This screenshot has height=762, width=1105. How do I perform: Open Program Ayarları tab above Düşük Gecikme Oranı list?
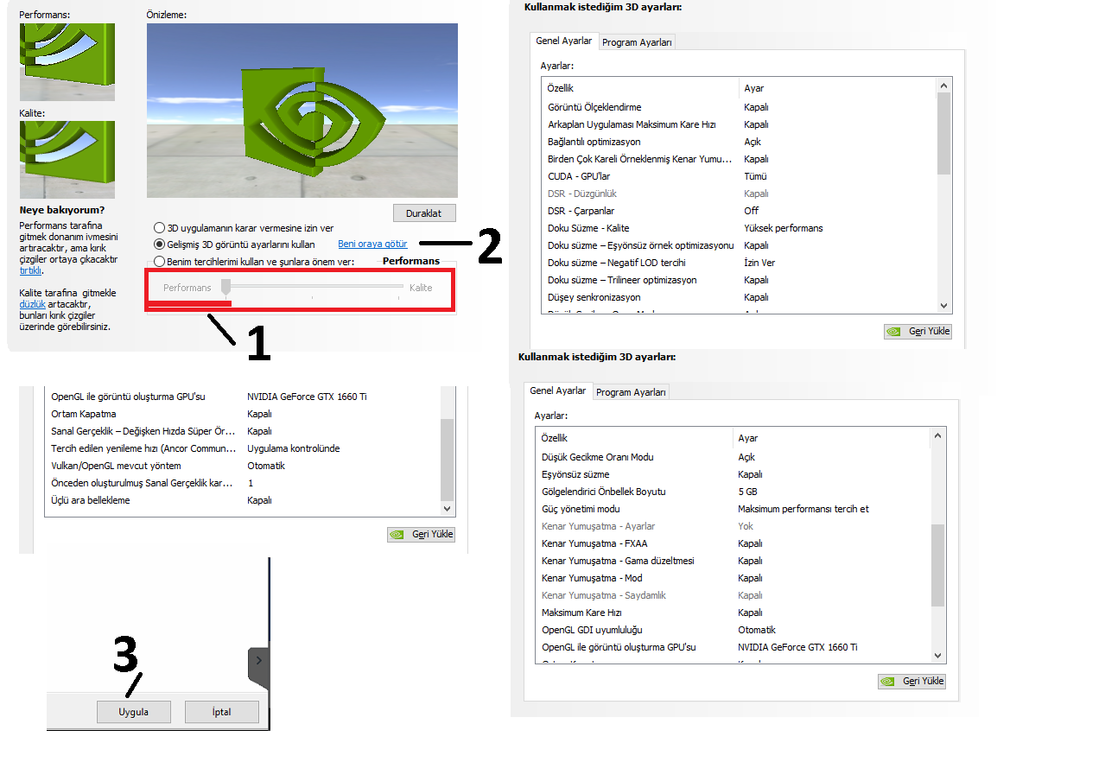point(631,392)
